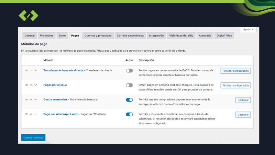The image size is (275, 155).
Task: Switch to Correos electrónicos tab
Action: pyautogui.click(x=130, y=36)
